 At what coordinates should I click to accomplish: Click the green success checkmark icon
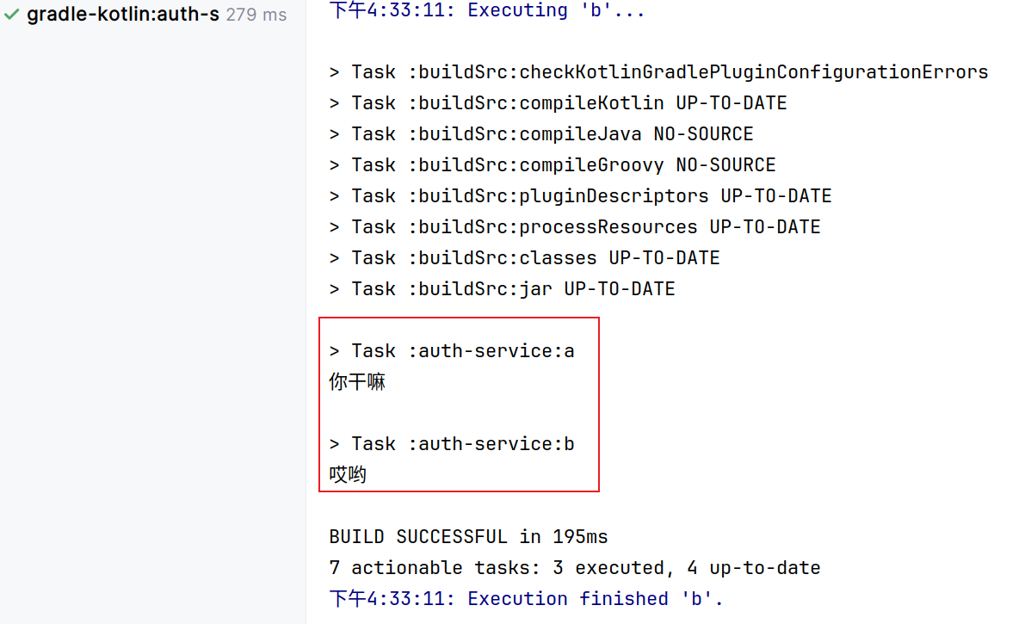11,14
